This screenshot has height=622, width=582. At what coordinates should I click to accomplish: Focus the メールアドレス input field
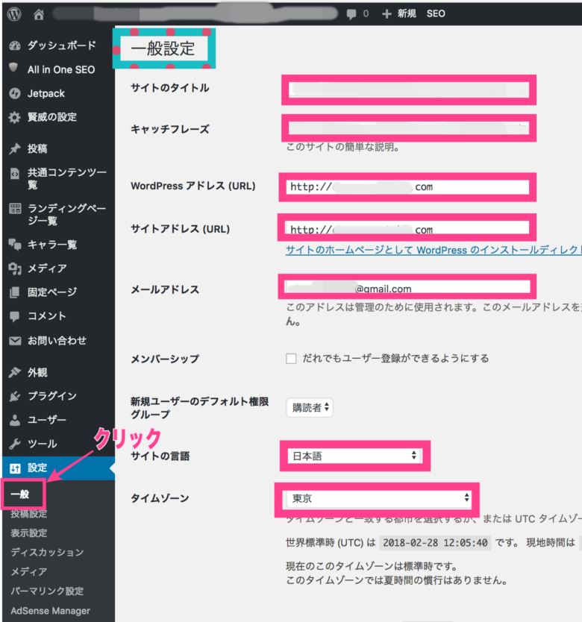[x=407, y=287]
